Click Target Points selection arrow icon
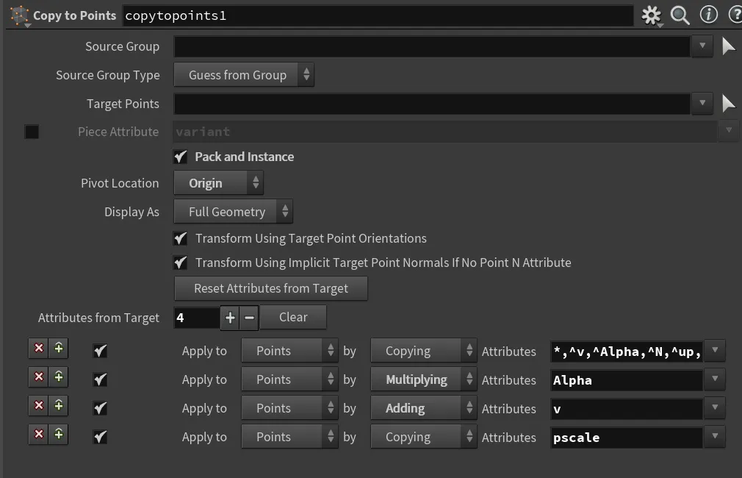Screen dimensions: 742x478 [728, 104]
